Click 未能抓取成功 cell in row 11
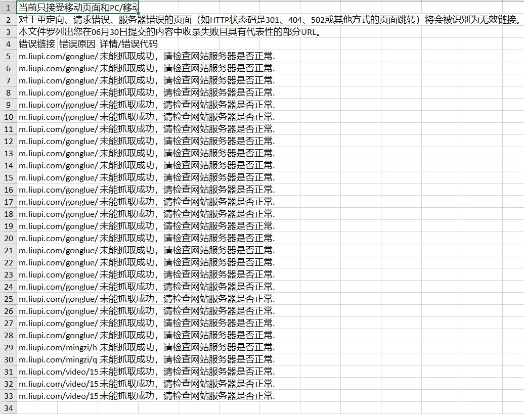The width and height of the screenshot is (524, 414). [x=187, y=129]
